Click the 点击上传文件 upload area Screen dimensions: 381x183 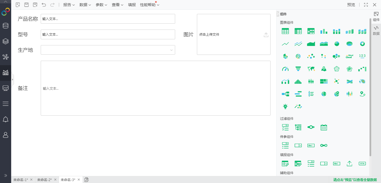pyautogui.click(x=233, y=35)
